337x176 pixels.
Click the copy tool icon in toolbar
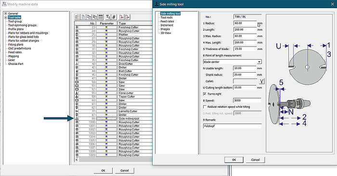coord(89,17)
